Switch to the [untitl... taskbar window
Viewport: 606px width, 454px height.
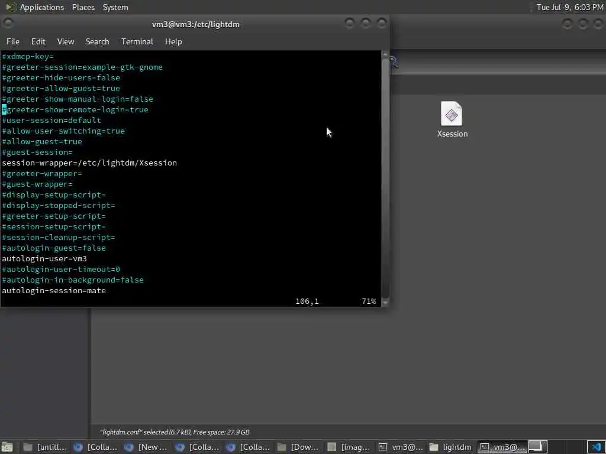point(45,447)
